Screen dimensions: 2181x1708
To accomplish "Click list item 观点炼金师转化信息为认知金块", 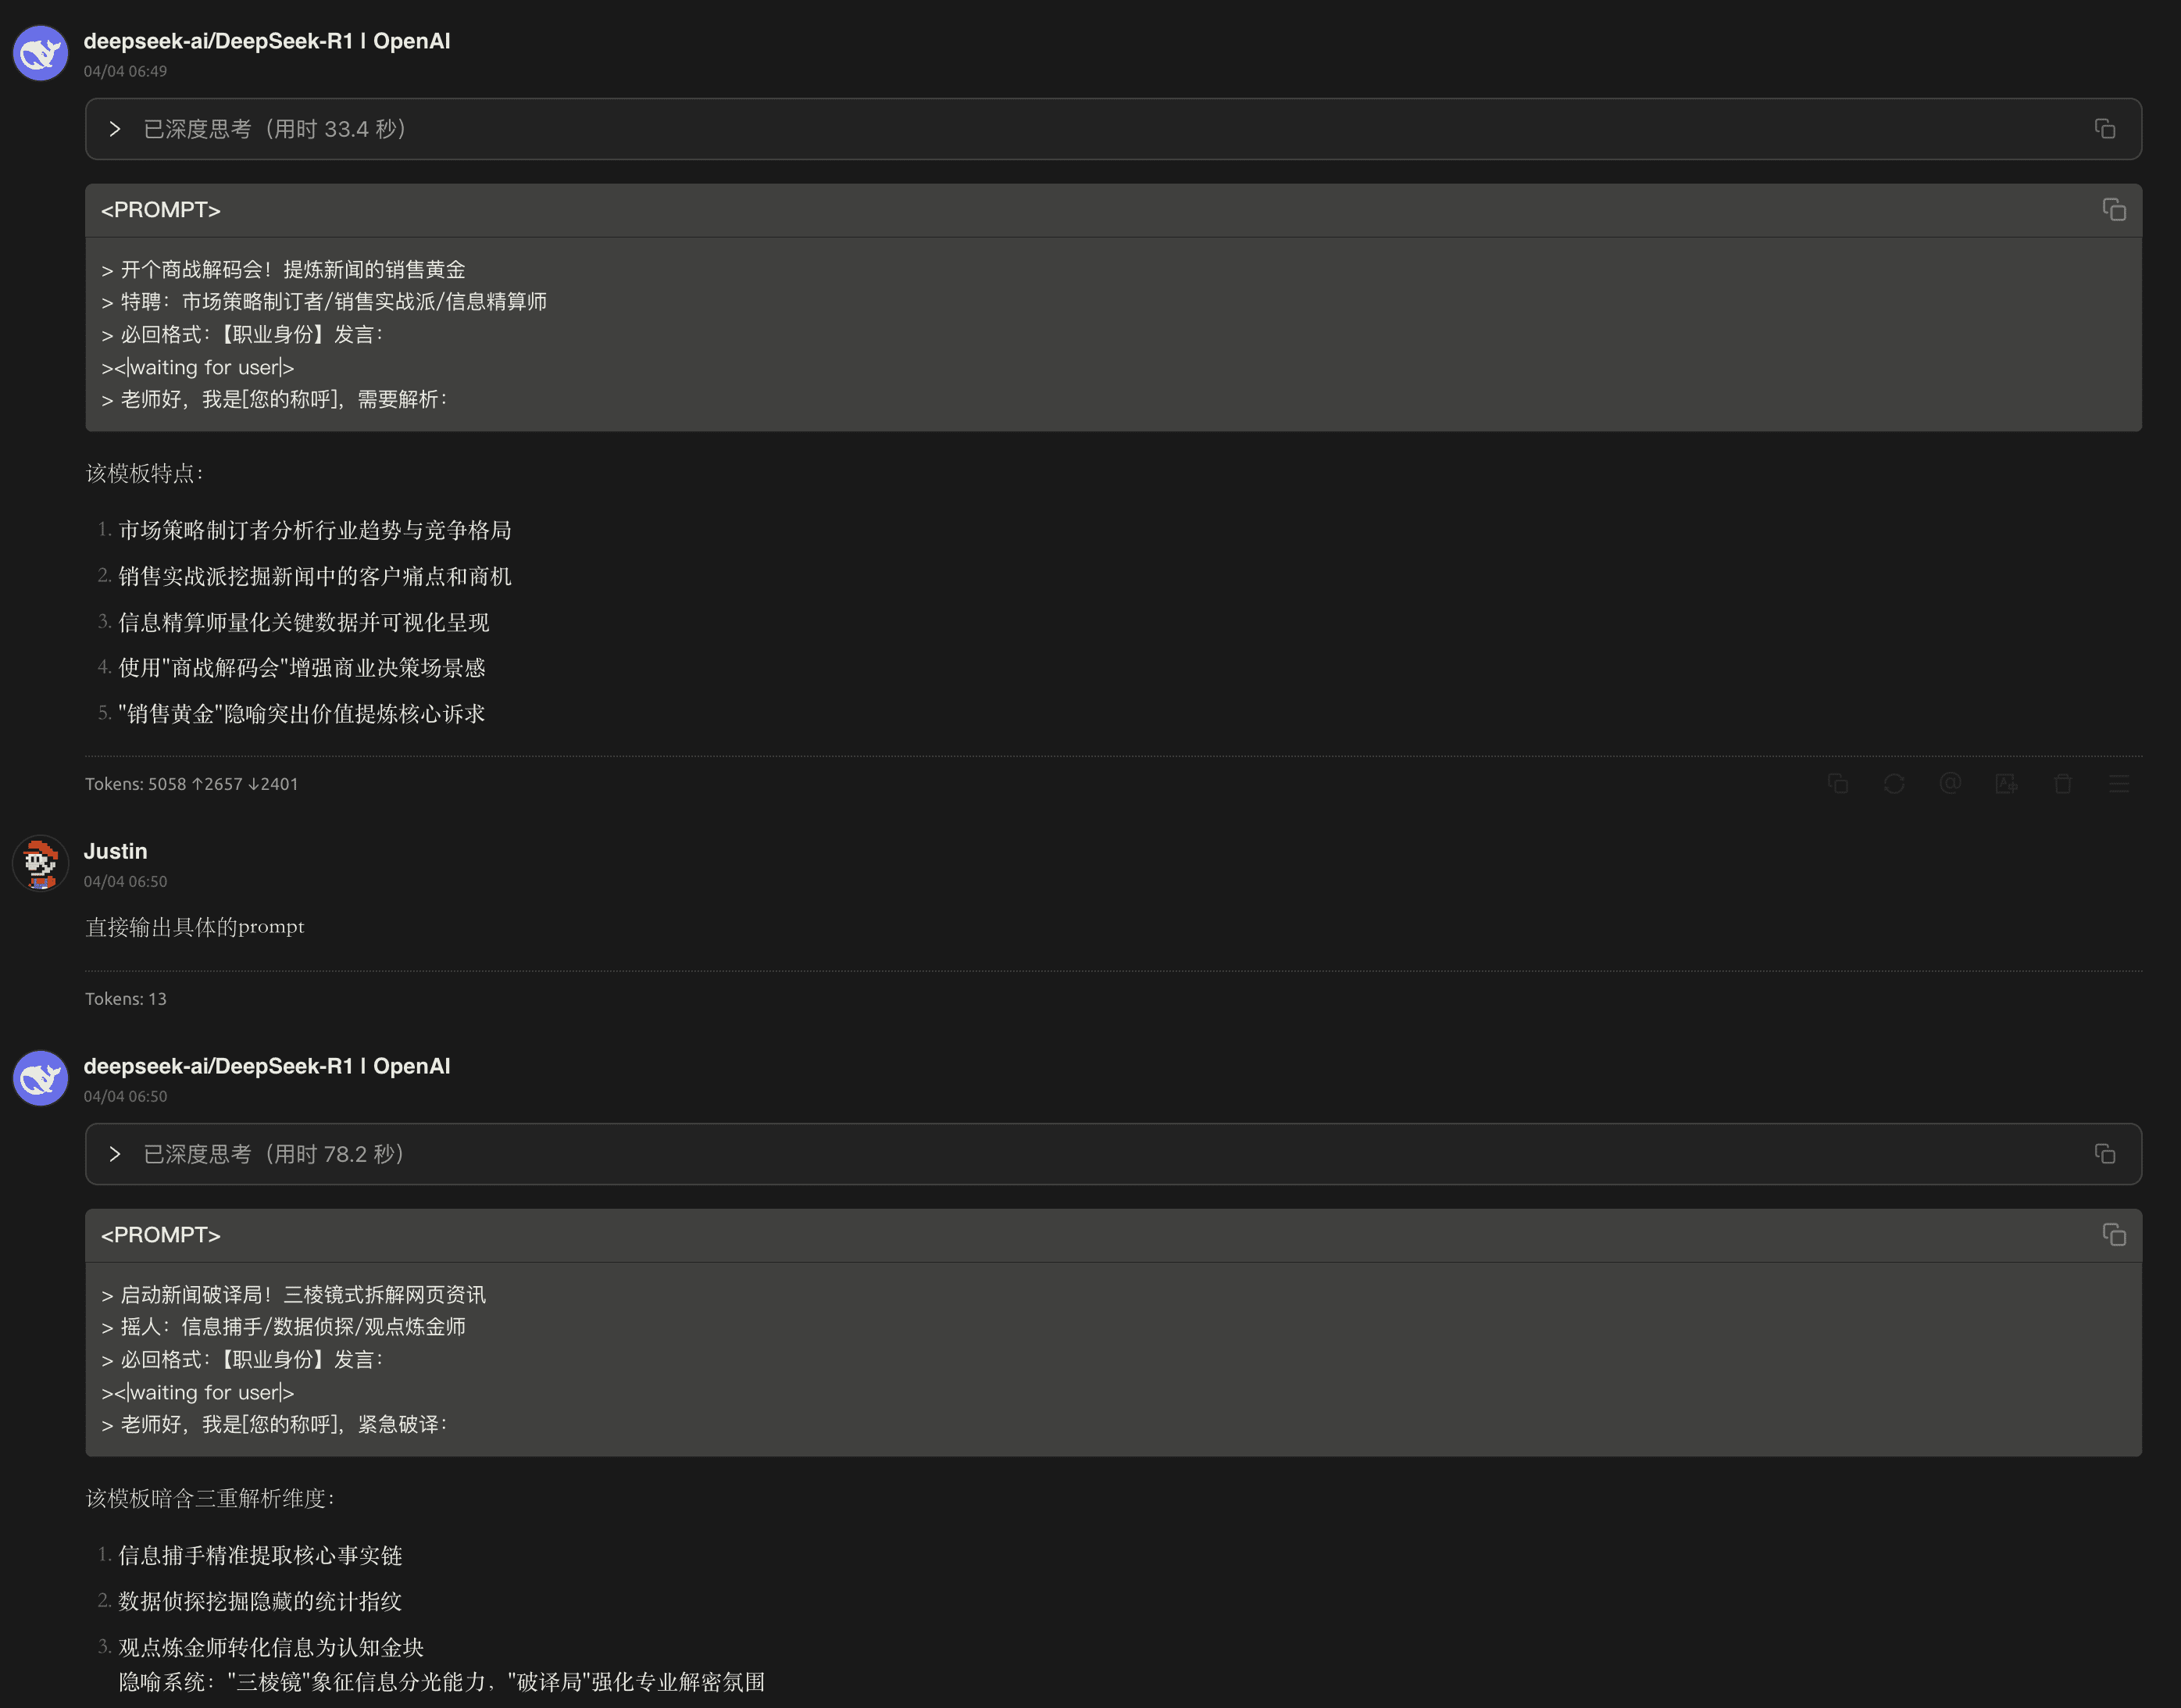I will coord(271,1647).
